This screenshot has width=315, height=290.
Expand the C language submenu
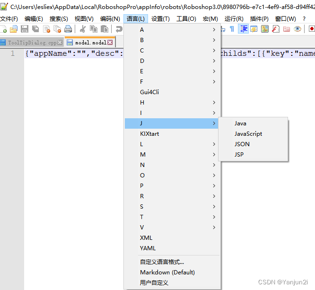coord(172,51)
